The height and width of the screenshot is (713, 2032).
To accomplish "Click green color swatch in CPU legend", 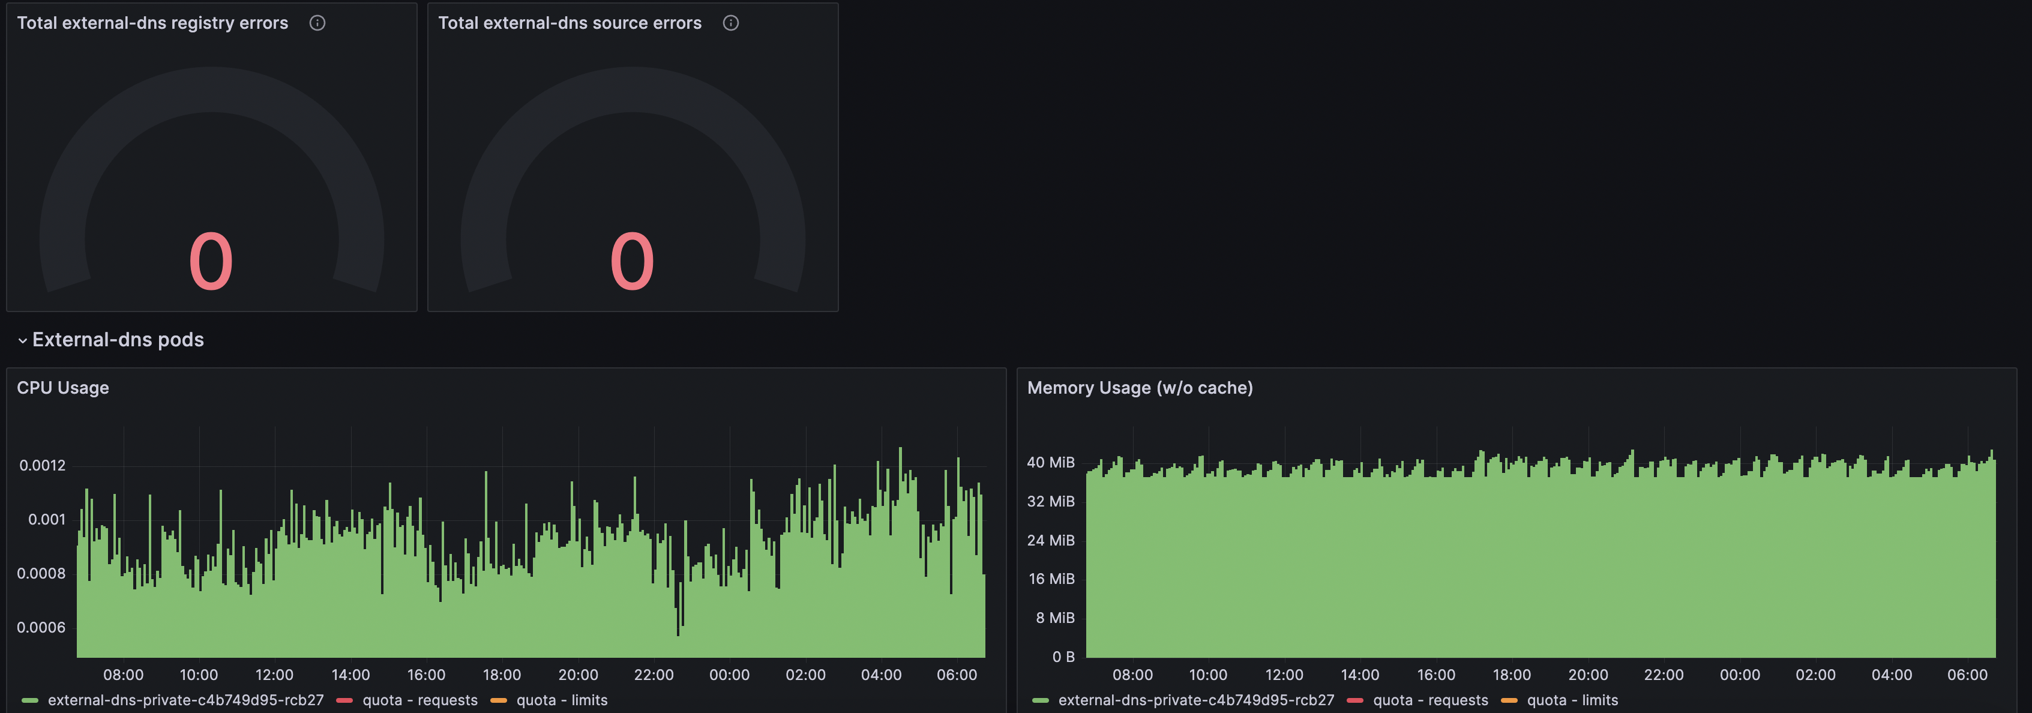I will pos(30,700).
